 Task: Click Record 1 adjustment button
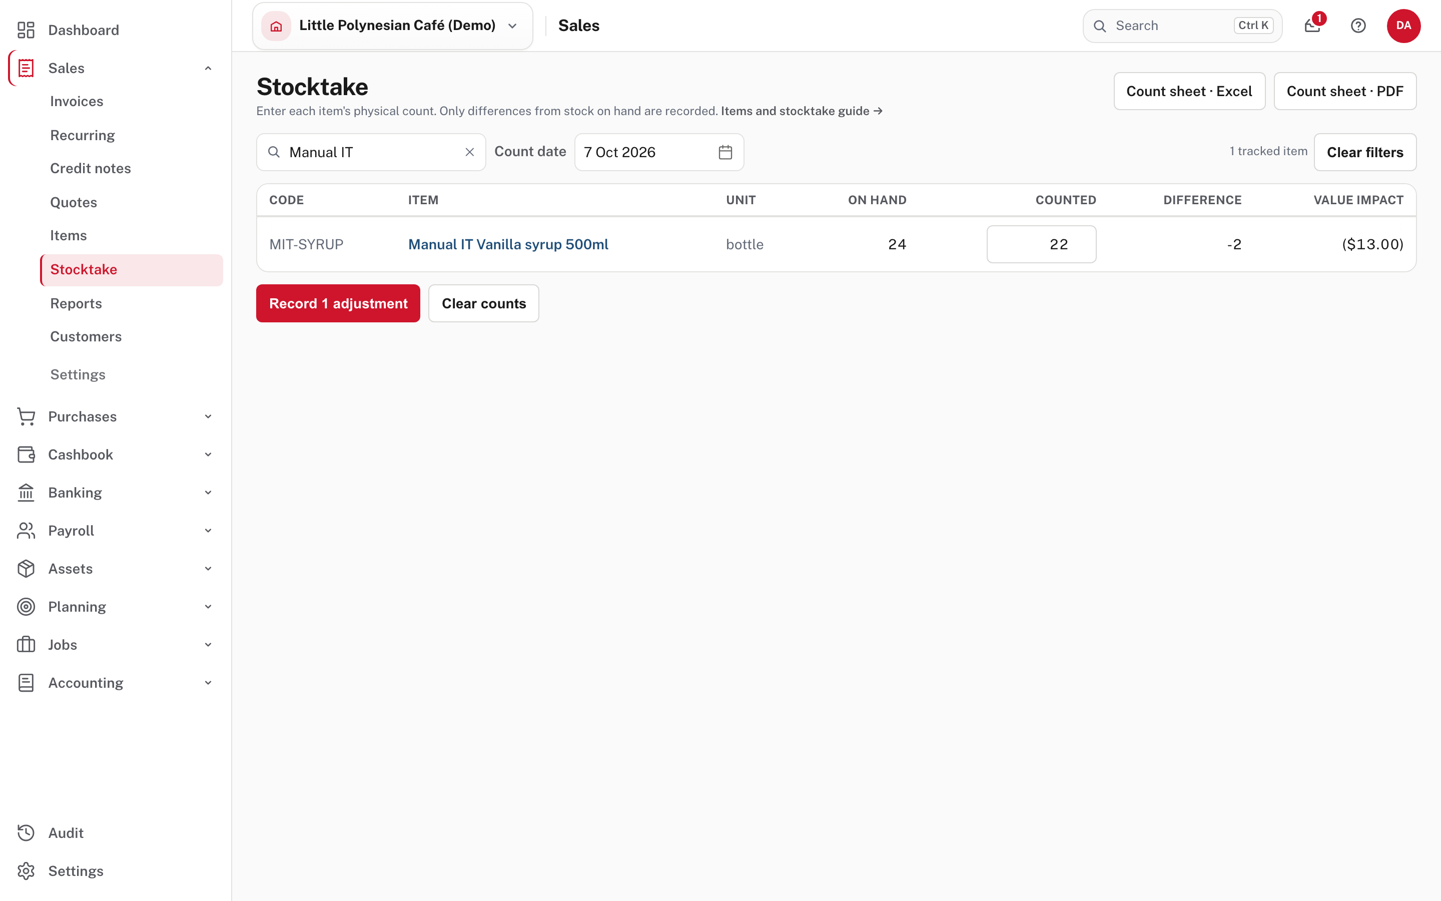coord(338,303)
